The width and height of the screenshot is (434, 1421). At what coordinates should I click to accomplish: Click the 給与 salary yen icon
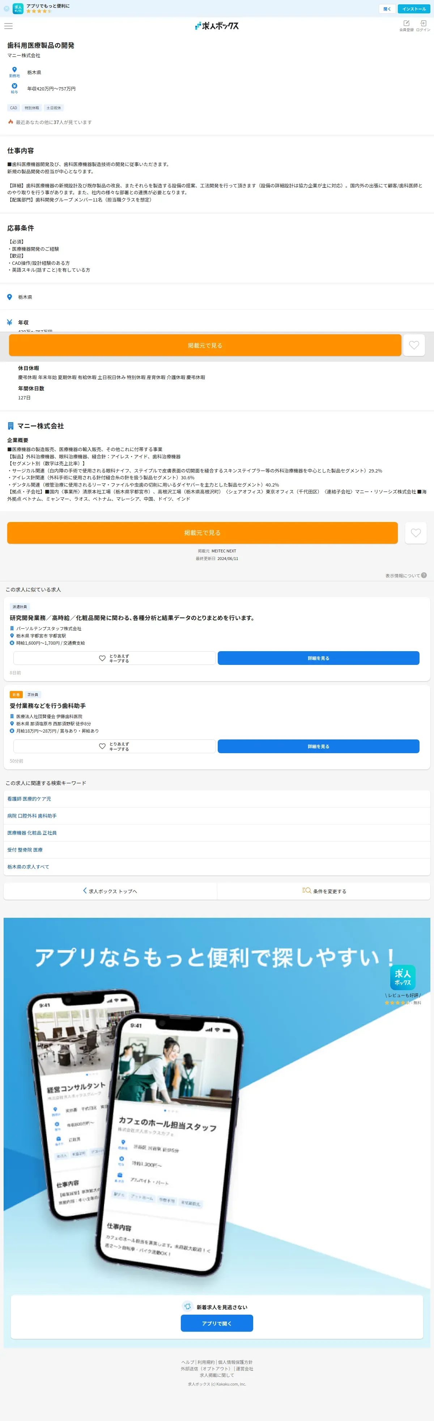(x=14, y=86)
